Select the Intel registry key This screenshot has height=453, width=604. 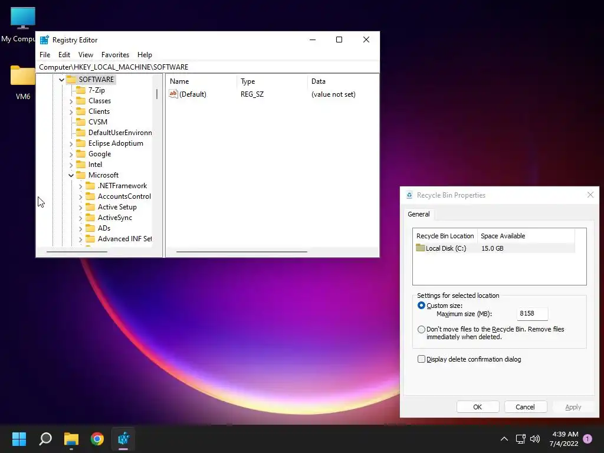95,165
